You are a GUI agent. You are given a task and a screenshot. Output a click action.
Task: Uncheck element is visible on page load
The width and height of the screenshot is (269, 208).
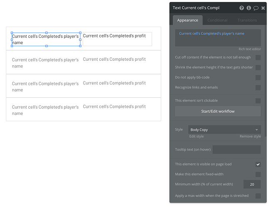point(258,164)
